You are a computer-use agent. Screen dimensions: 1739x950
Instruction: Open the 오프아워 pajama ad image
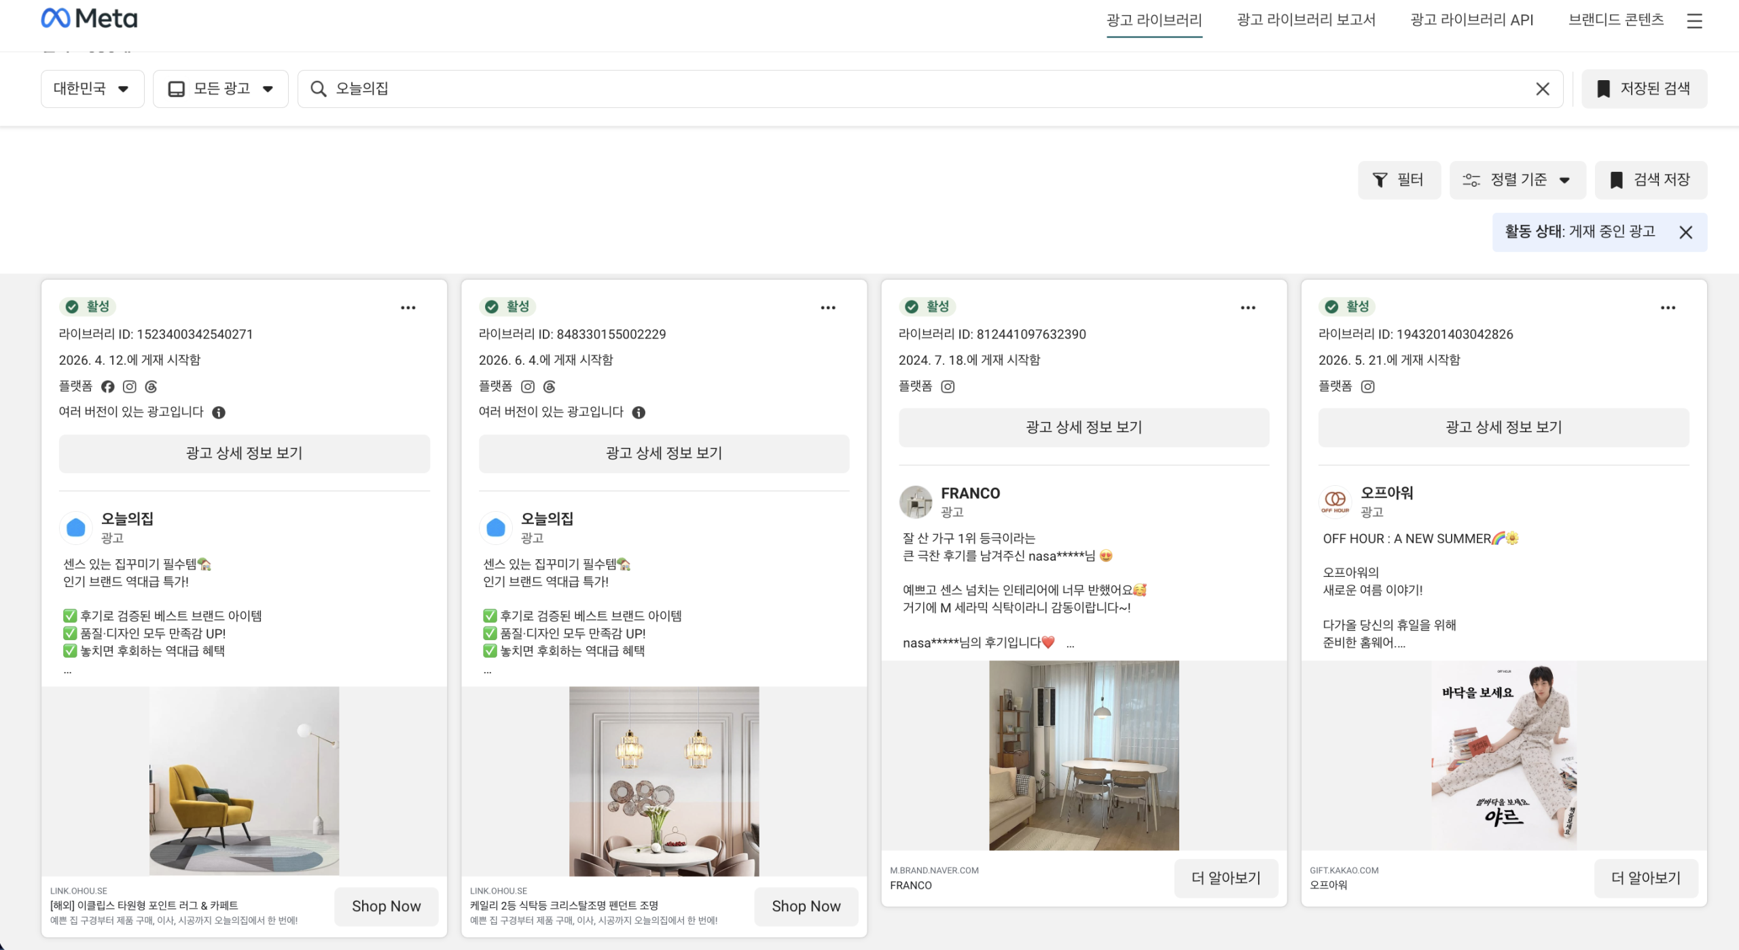1504,756
